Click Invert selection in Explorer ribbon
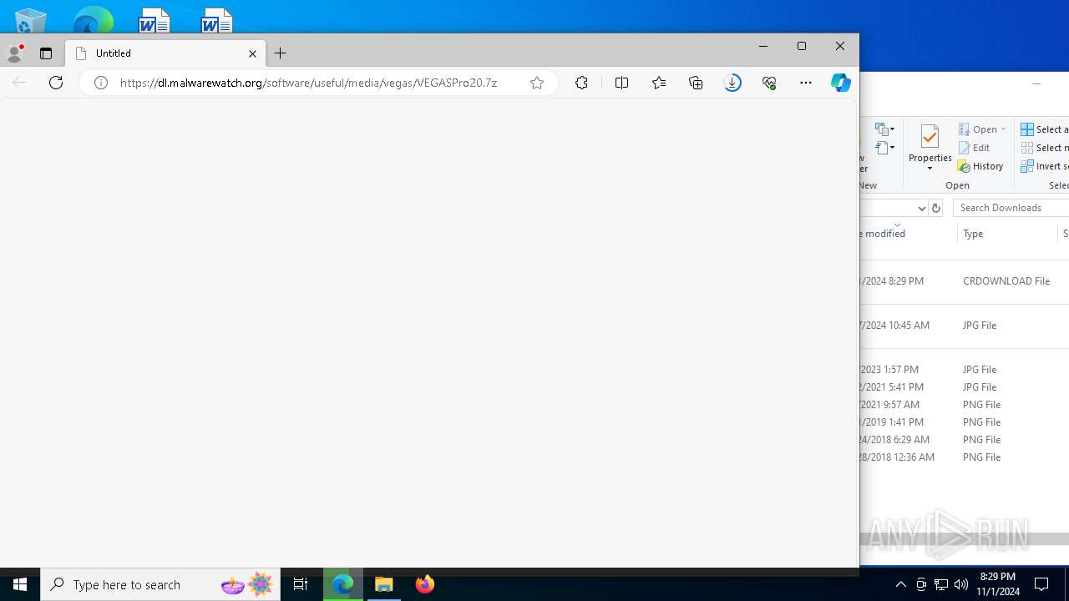The width and height of the screenshot is (1069, 601). click(1045, 166)
